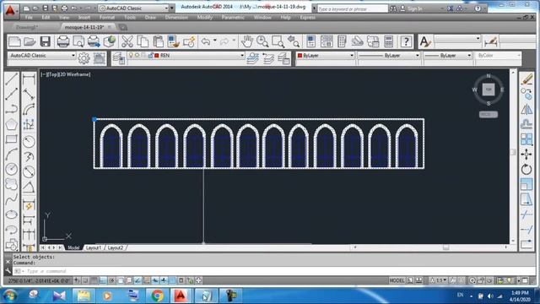Expand the ByLayer lineweight dropdown
This screenshot has width=540, height=304.
pyautogui.click(x=469, y=55)
